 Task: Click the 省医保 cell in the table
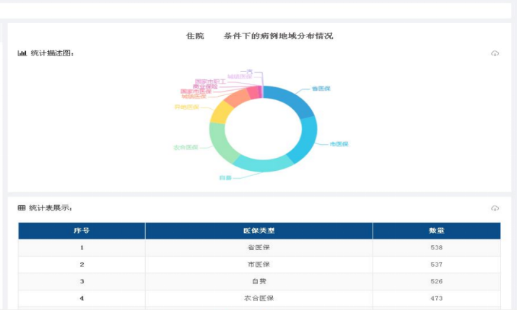pos(258,247)
